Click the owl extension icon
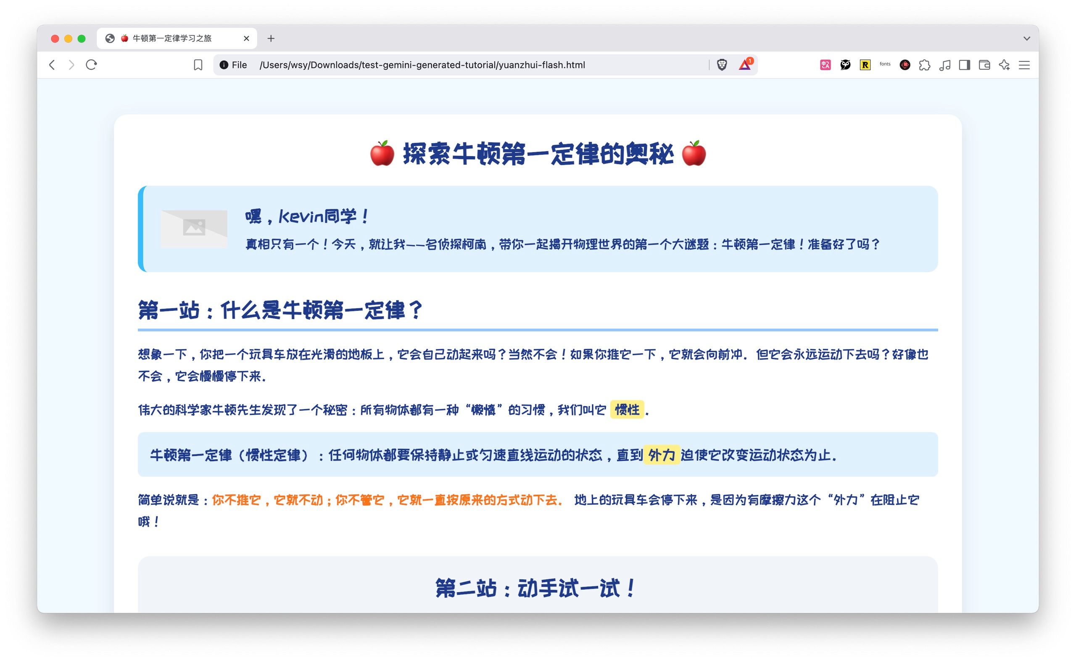Viewport: 1076px width, 662px height. [x=845, y=65]
